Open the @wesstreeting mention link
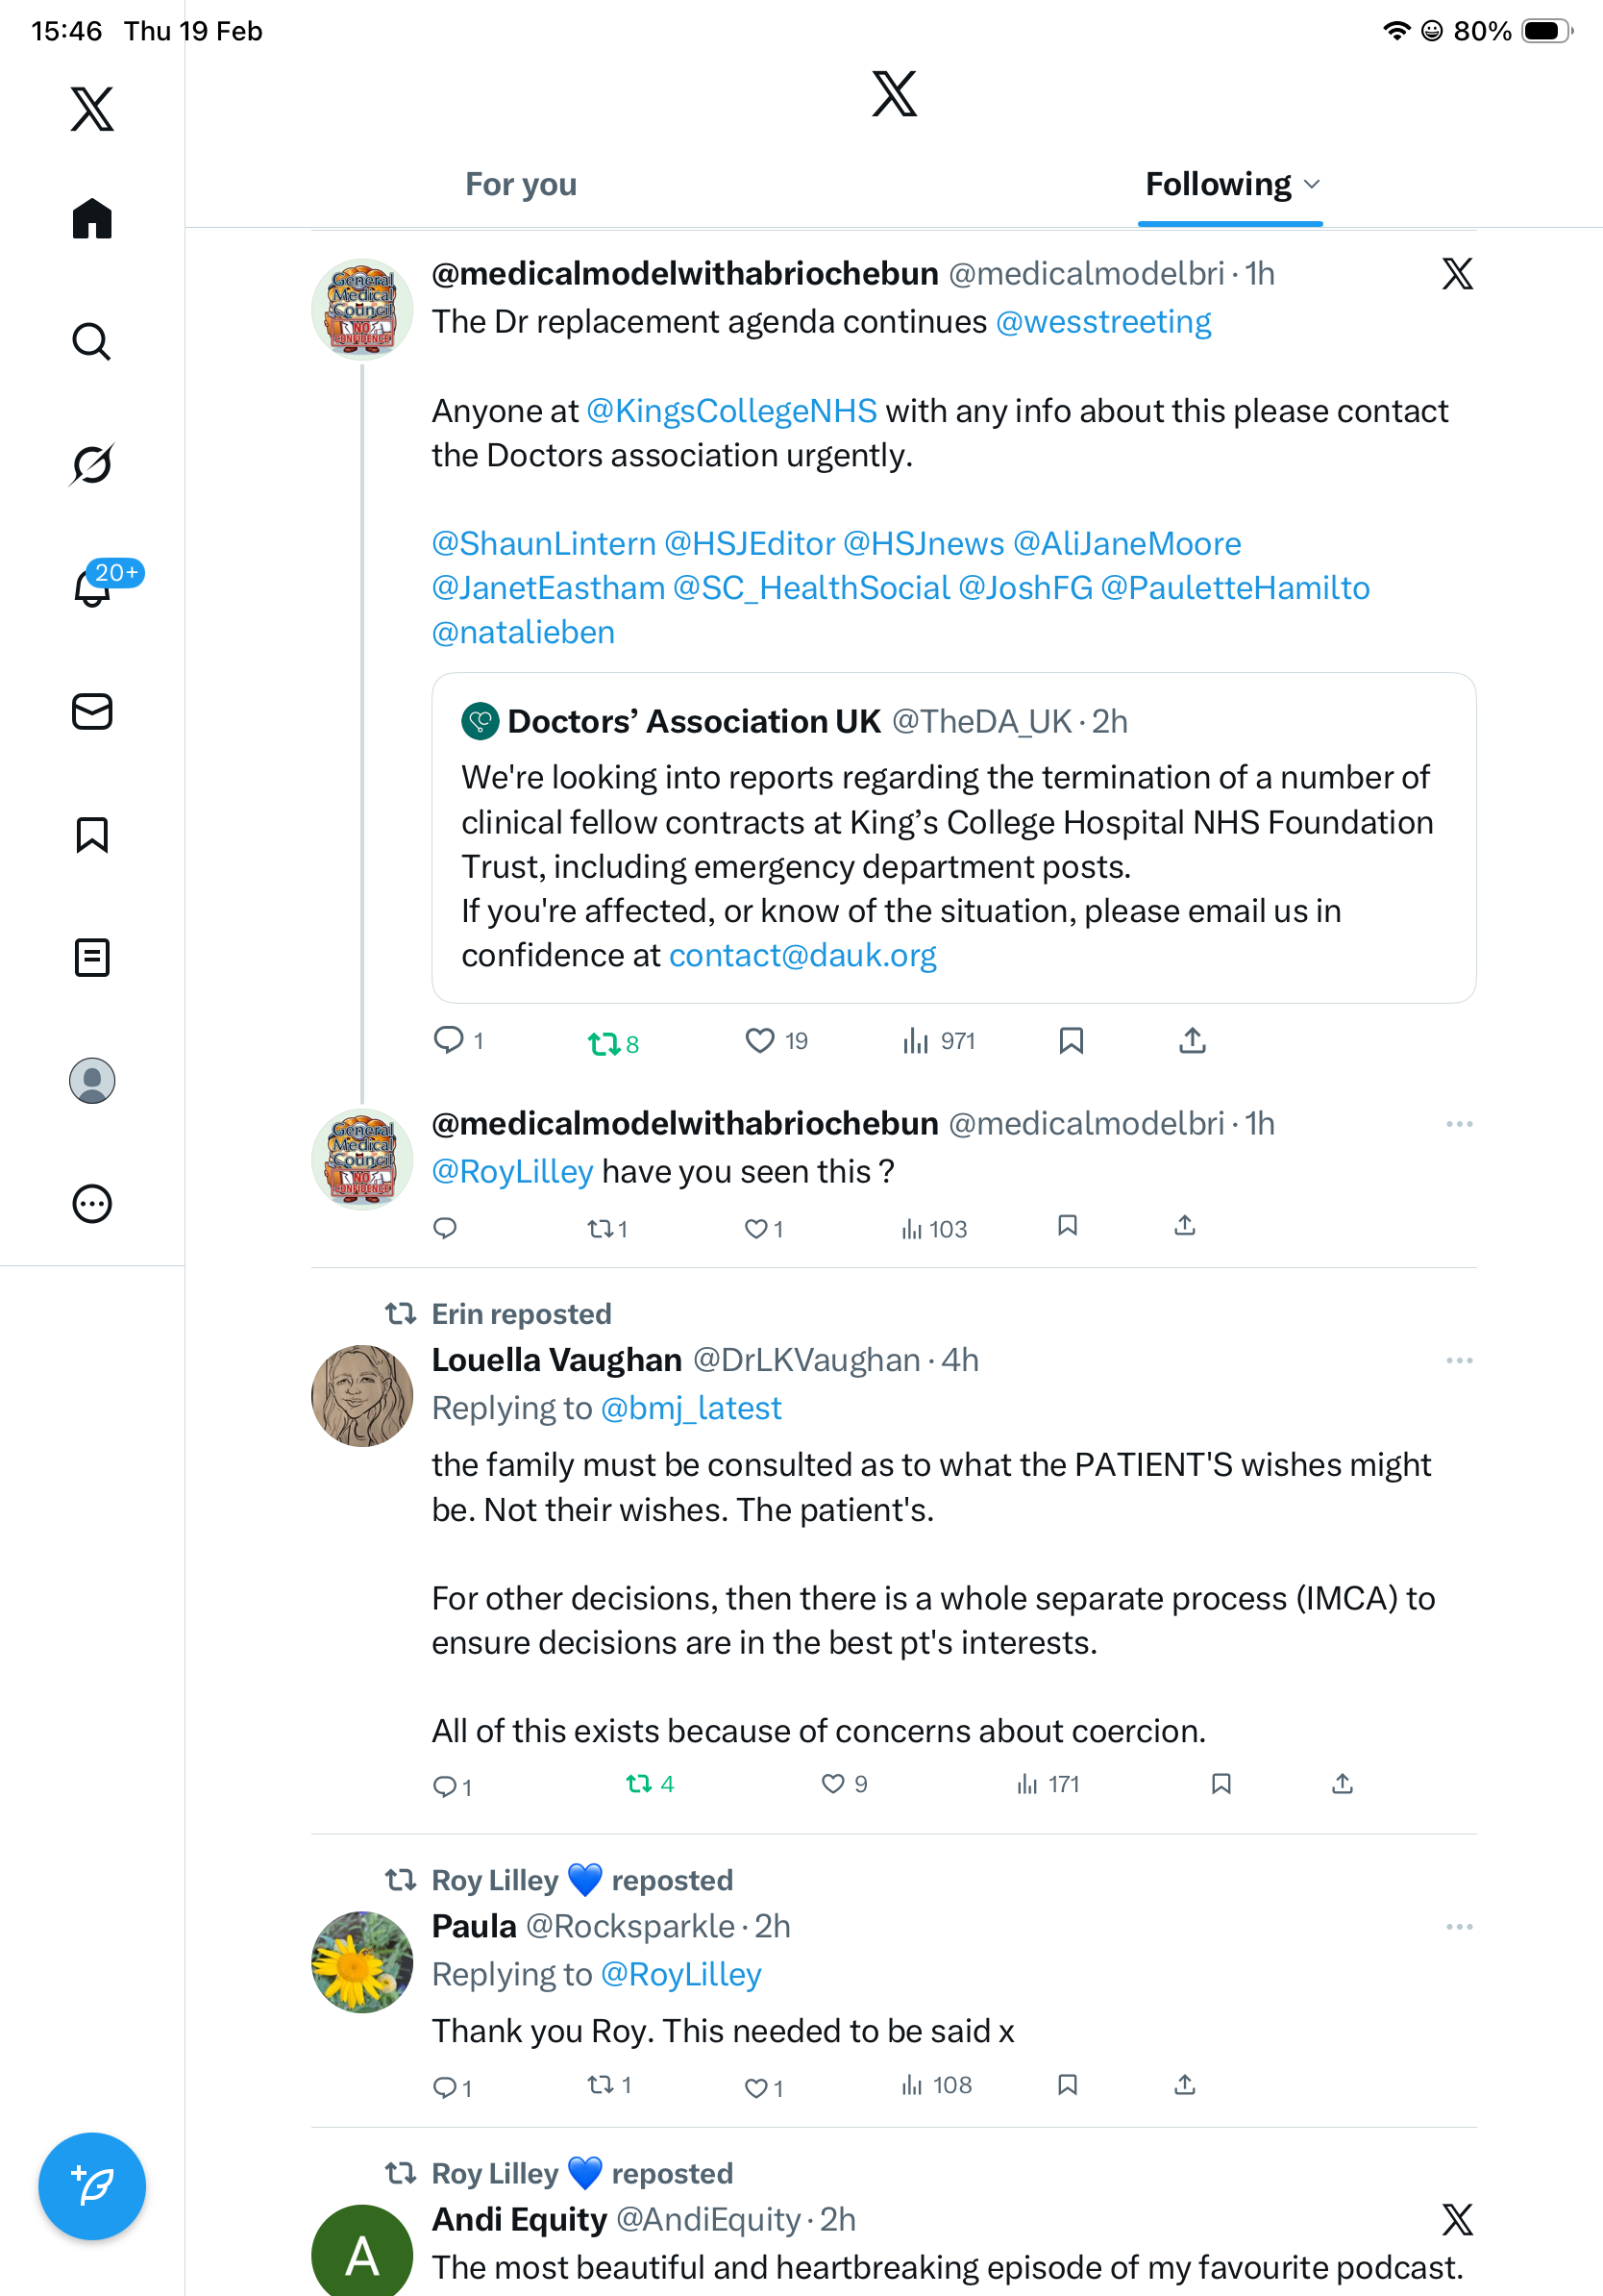 pyautogui.click(x=1103, y=322)
